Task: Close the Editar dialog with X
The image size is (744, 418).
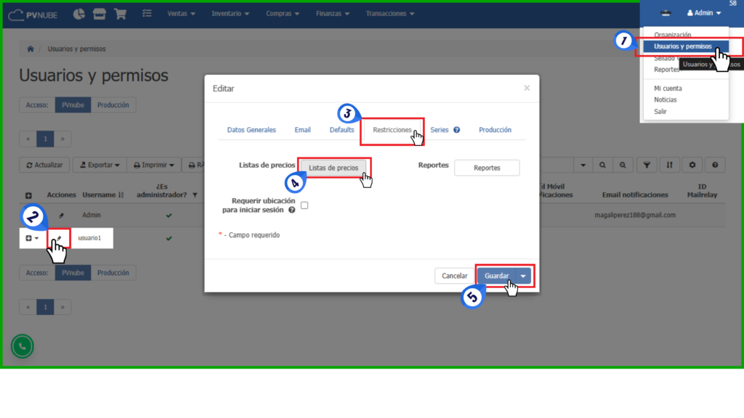Action: click(x=527, y=88)
